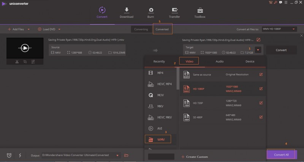Click Same as source preset file icon
The image size is (304, 162).
tap(187, 75)
